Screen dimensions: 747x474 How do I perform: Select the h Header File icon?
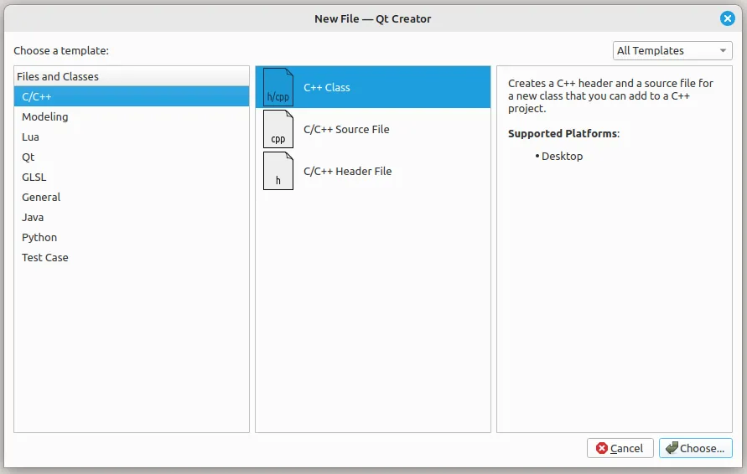[278, 171]
